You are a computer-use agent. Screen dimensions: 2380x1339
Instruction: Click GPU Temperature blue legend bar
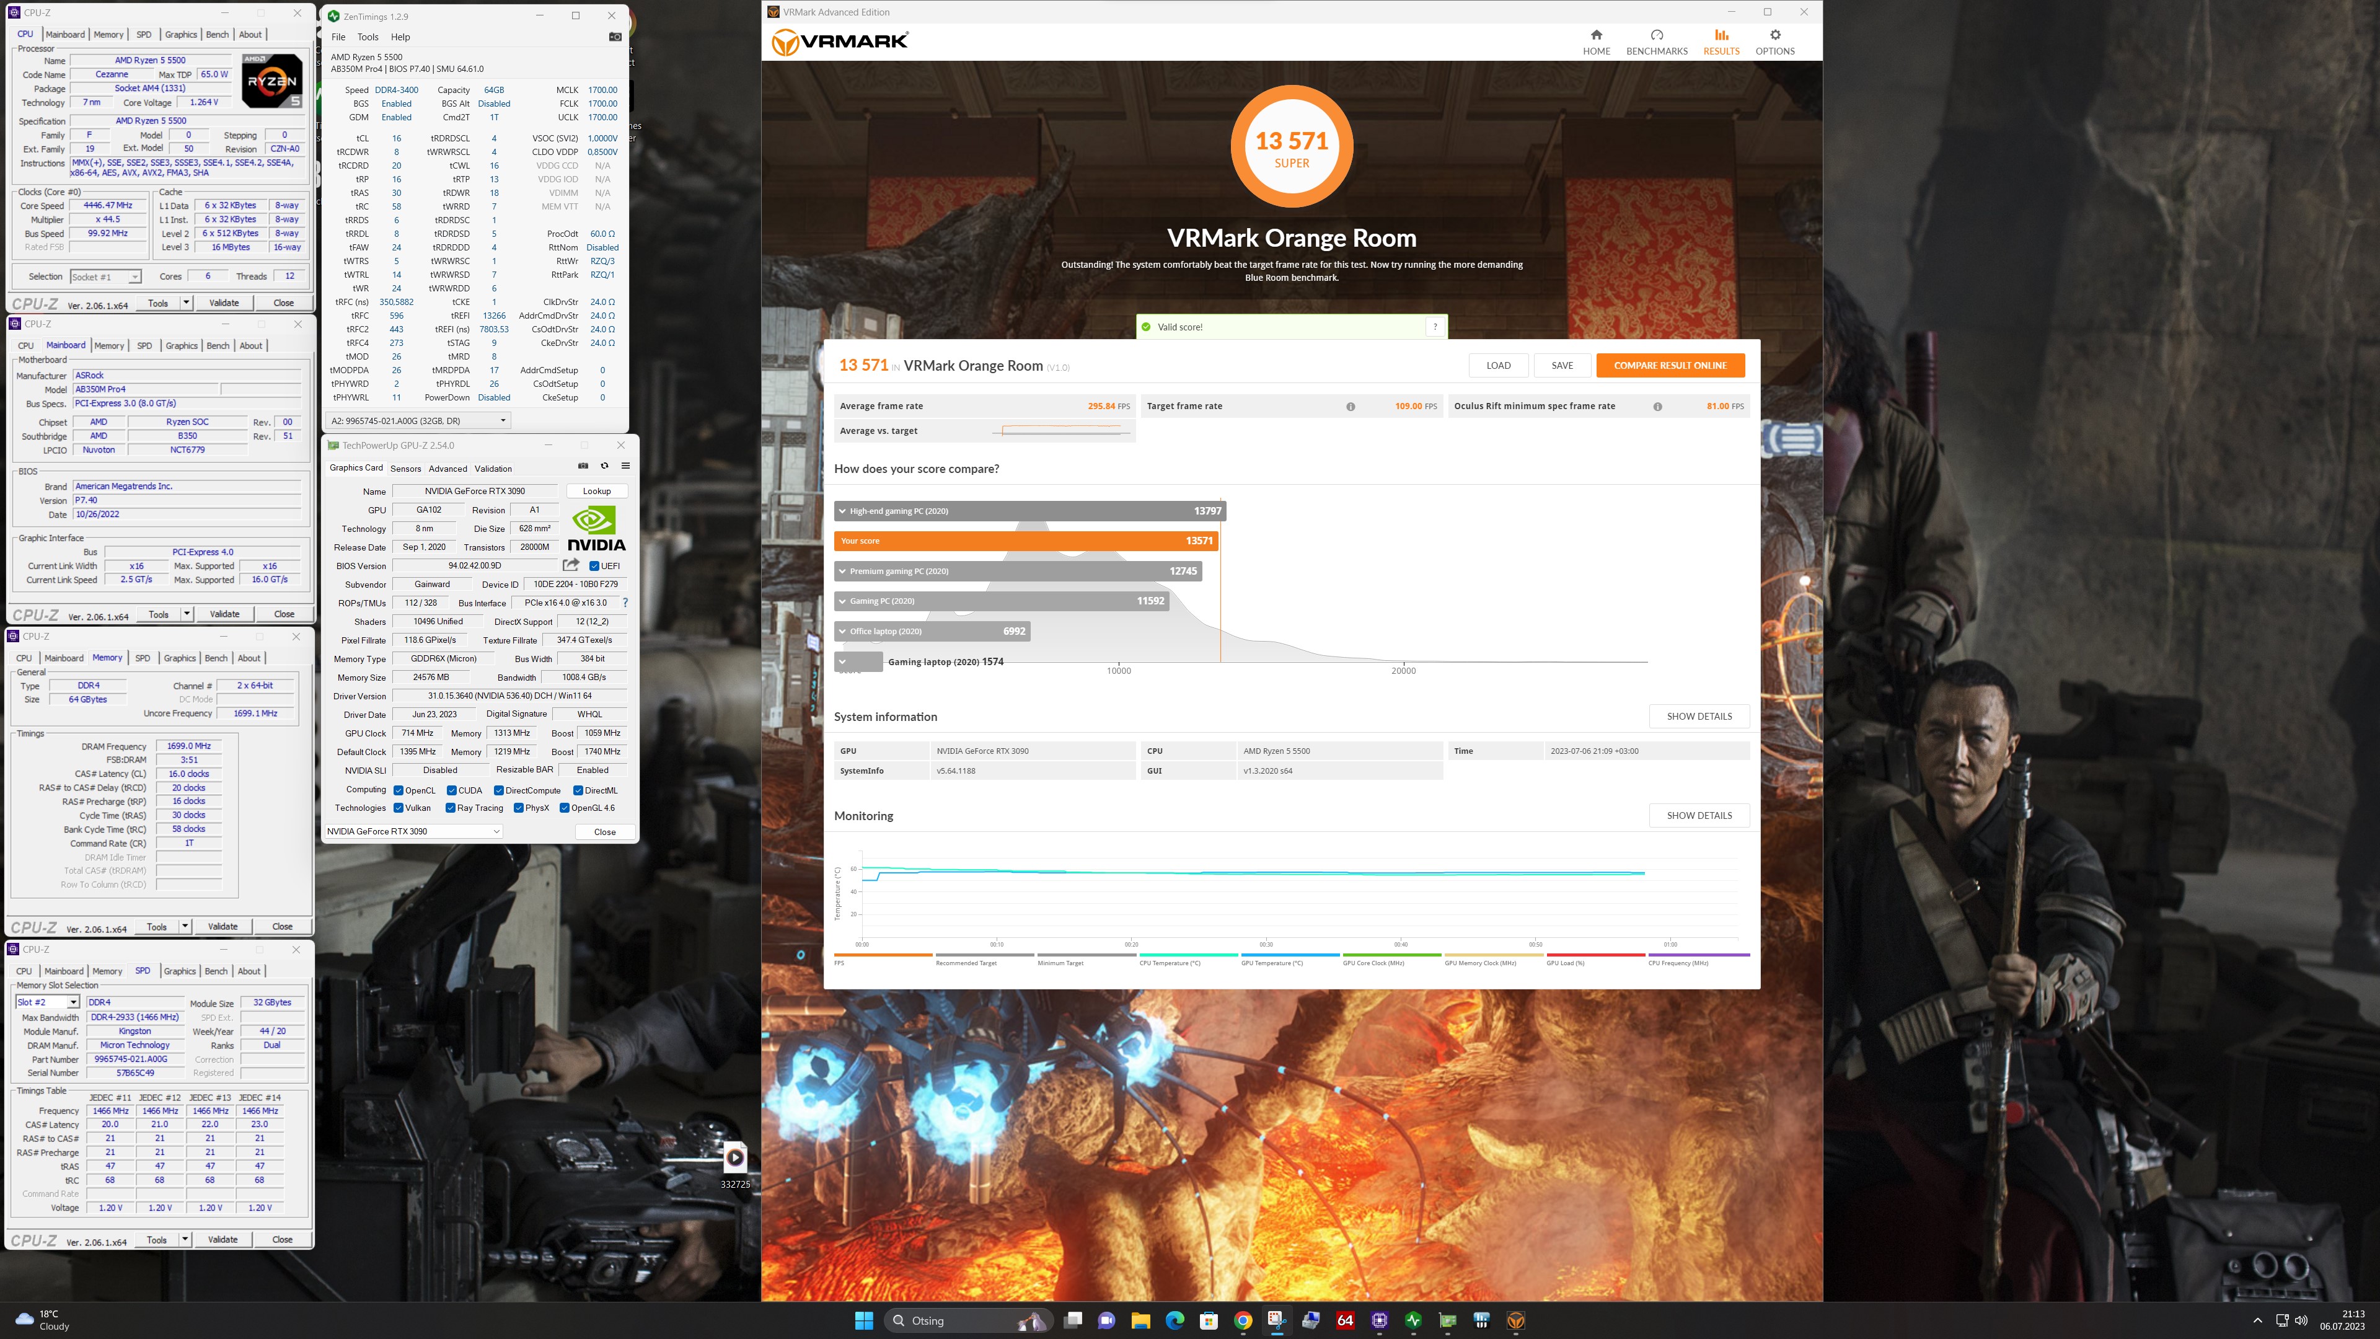coord(1290,955)
